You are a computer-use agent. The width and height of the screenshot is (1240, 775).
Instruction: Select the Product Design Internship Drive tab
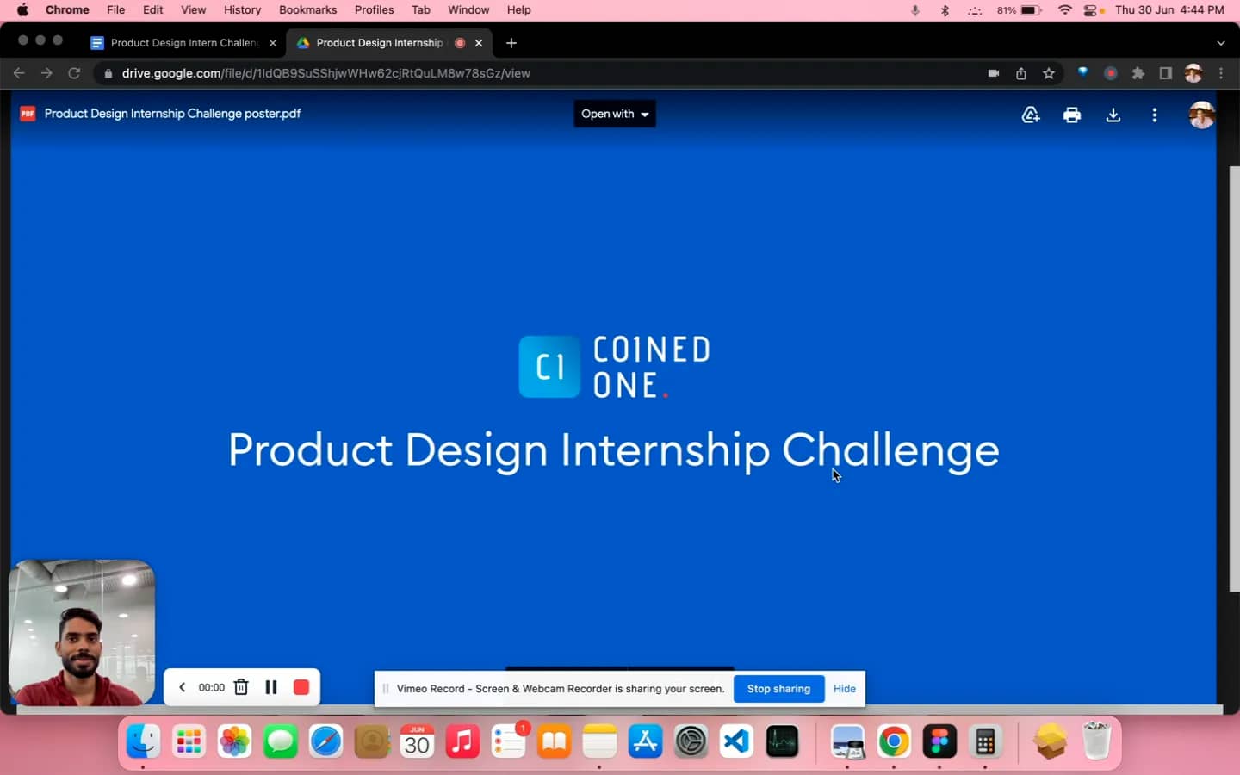click(x=379, y=43)
